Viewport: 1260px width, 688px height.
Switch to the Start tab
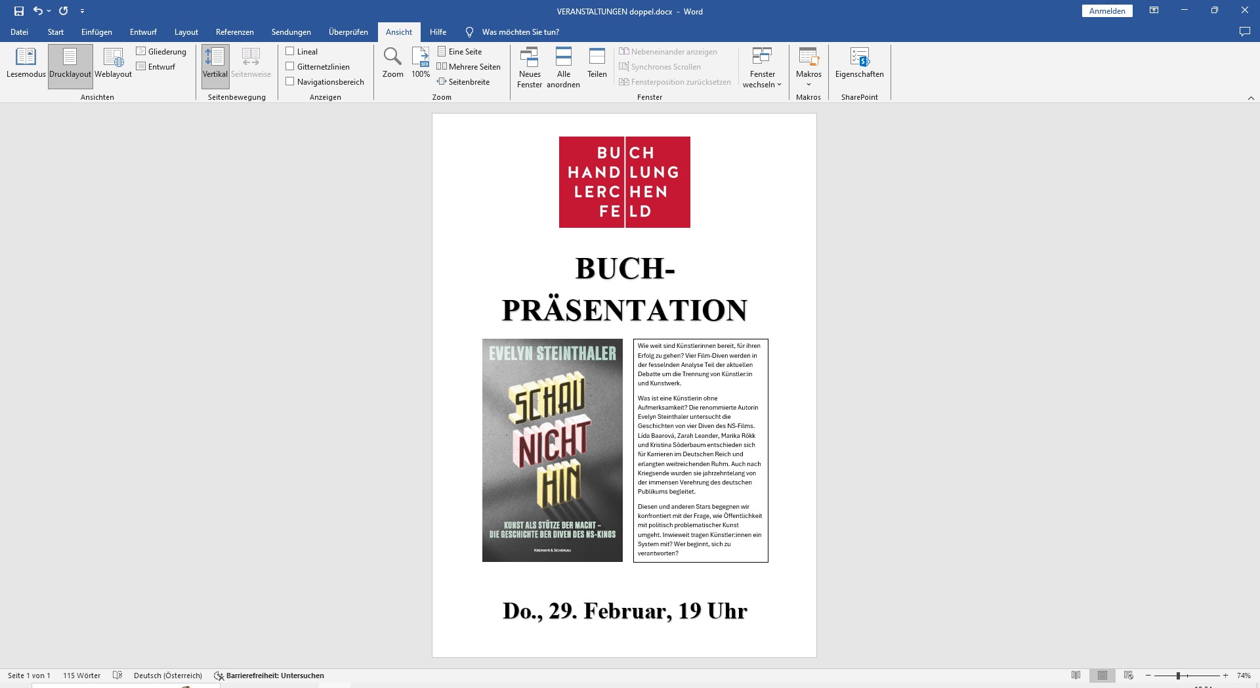56,32
